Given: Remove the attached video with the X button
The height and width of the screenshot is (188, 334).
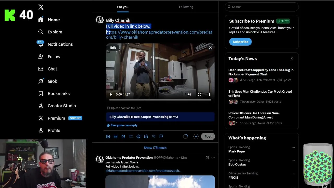Looking at the screenshot, I should coord(210,48).
